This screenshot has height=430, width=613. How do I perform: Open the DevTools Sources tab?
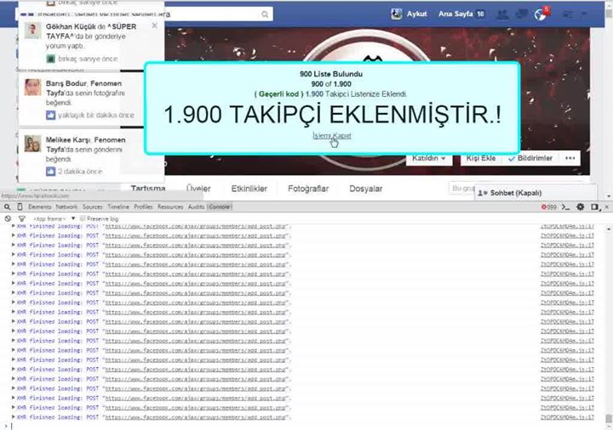[92, 207]
